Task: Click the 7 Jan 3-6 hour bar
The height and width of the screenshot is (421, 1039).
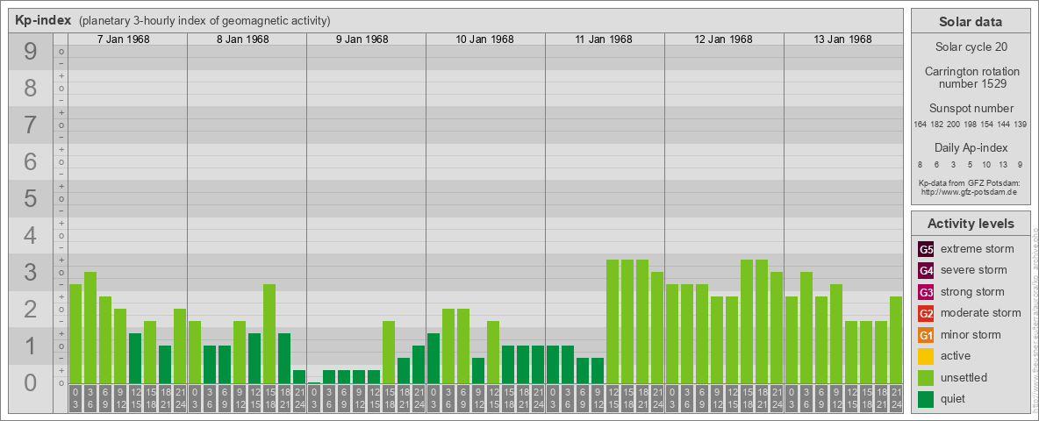Action: (x=90, y=328)
